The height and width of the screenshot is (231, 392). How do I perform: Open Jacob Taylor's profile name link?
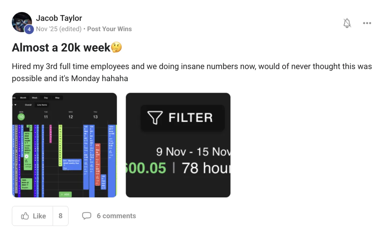59,18
